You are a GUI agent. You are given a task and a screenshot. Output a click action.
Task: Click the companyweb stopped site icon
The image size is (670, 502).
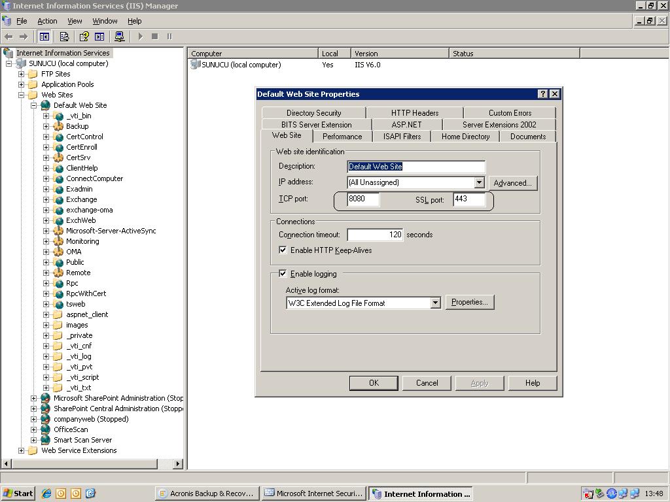[x=46, y=419]
